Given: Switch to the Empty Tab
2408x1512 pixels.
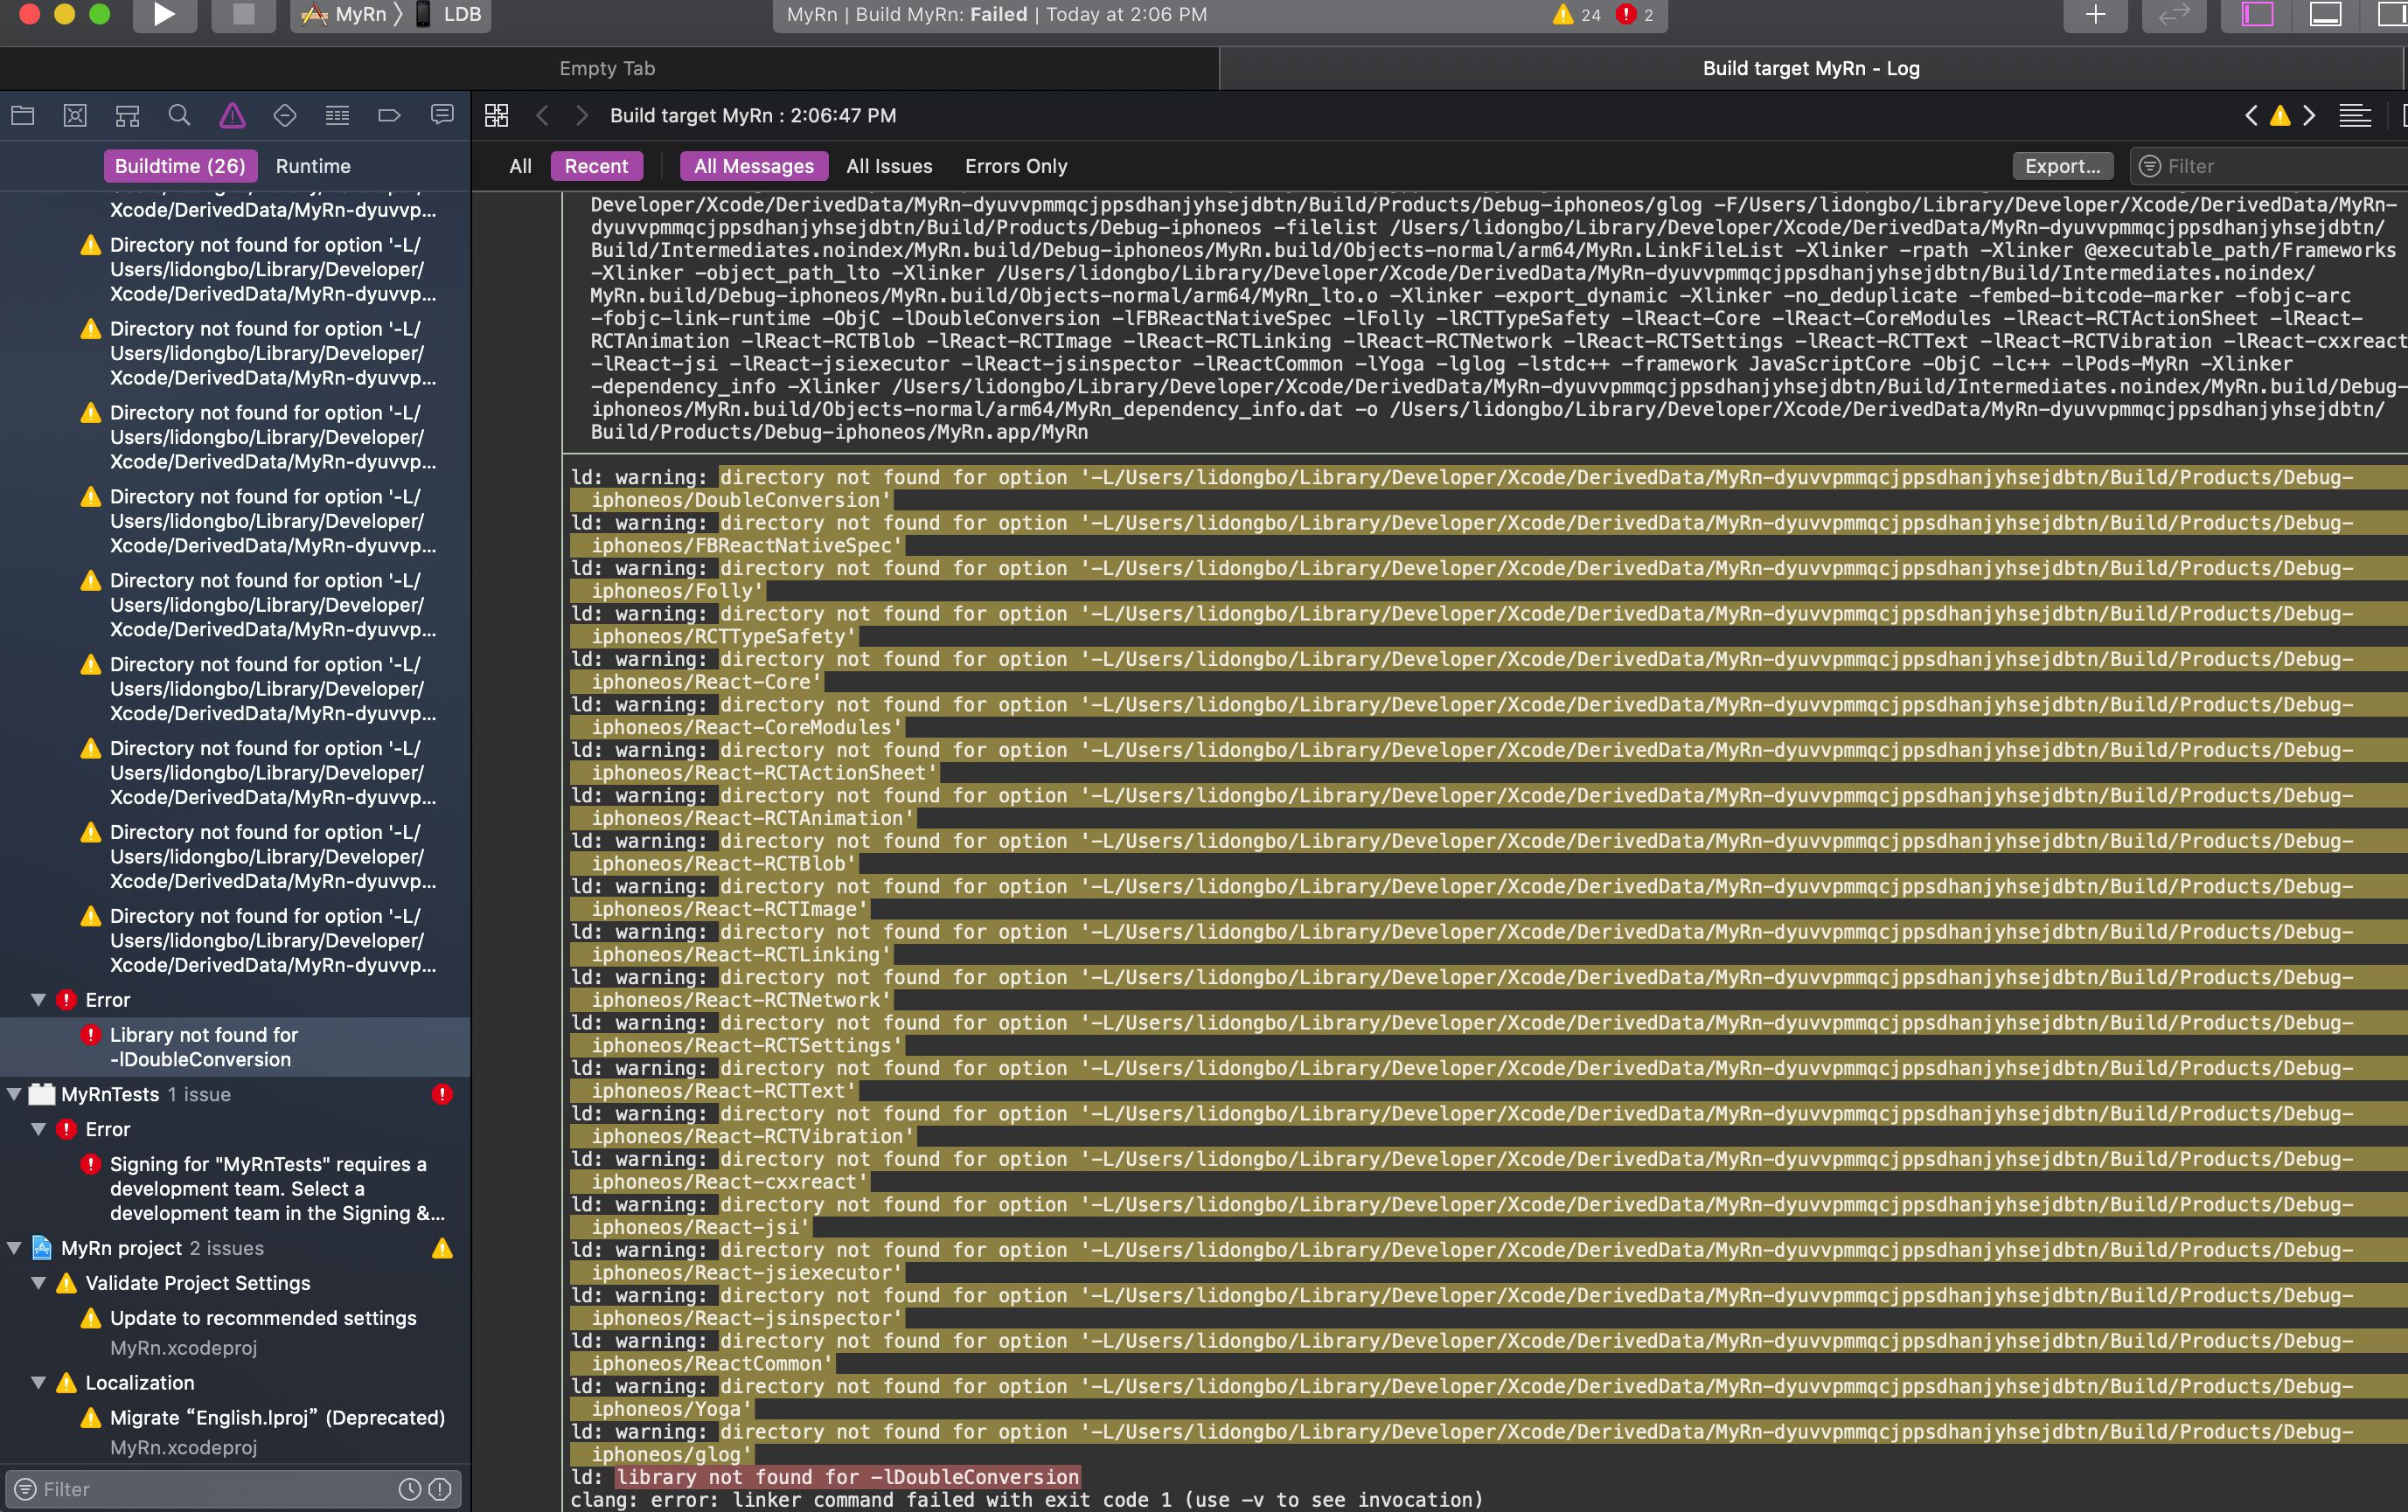Looking at the screenshot, I should (x=608, y=68).
